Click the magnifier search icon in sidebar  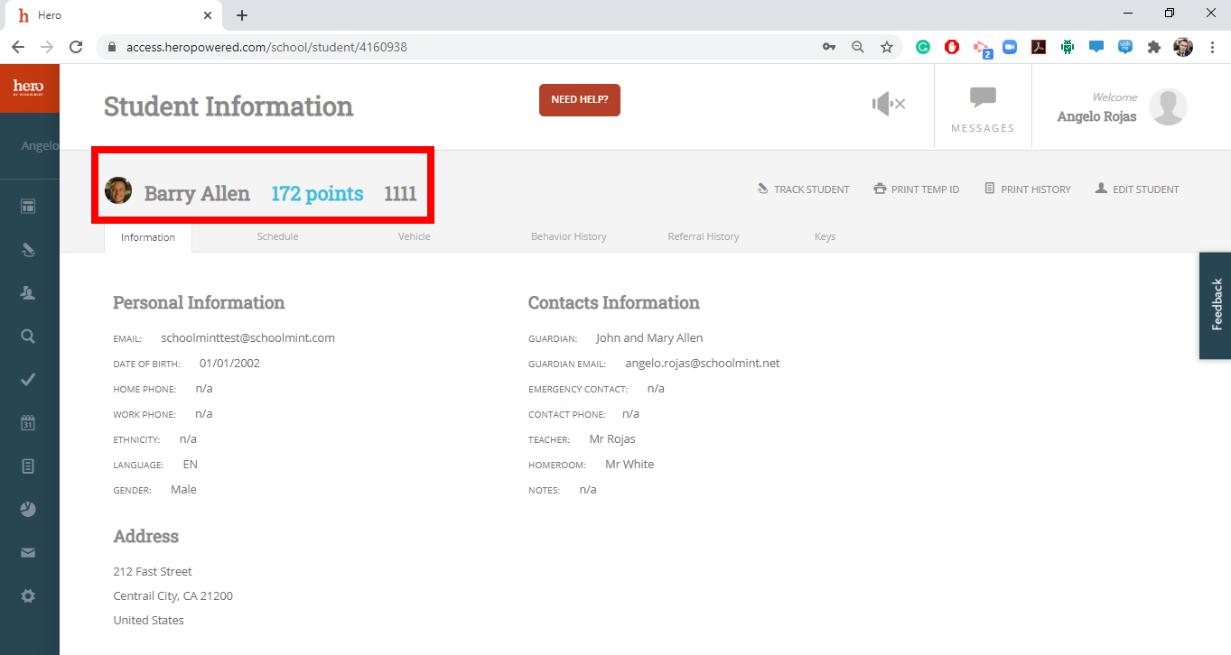(28, 337)
